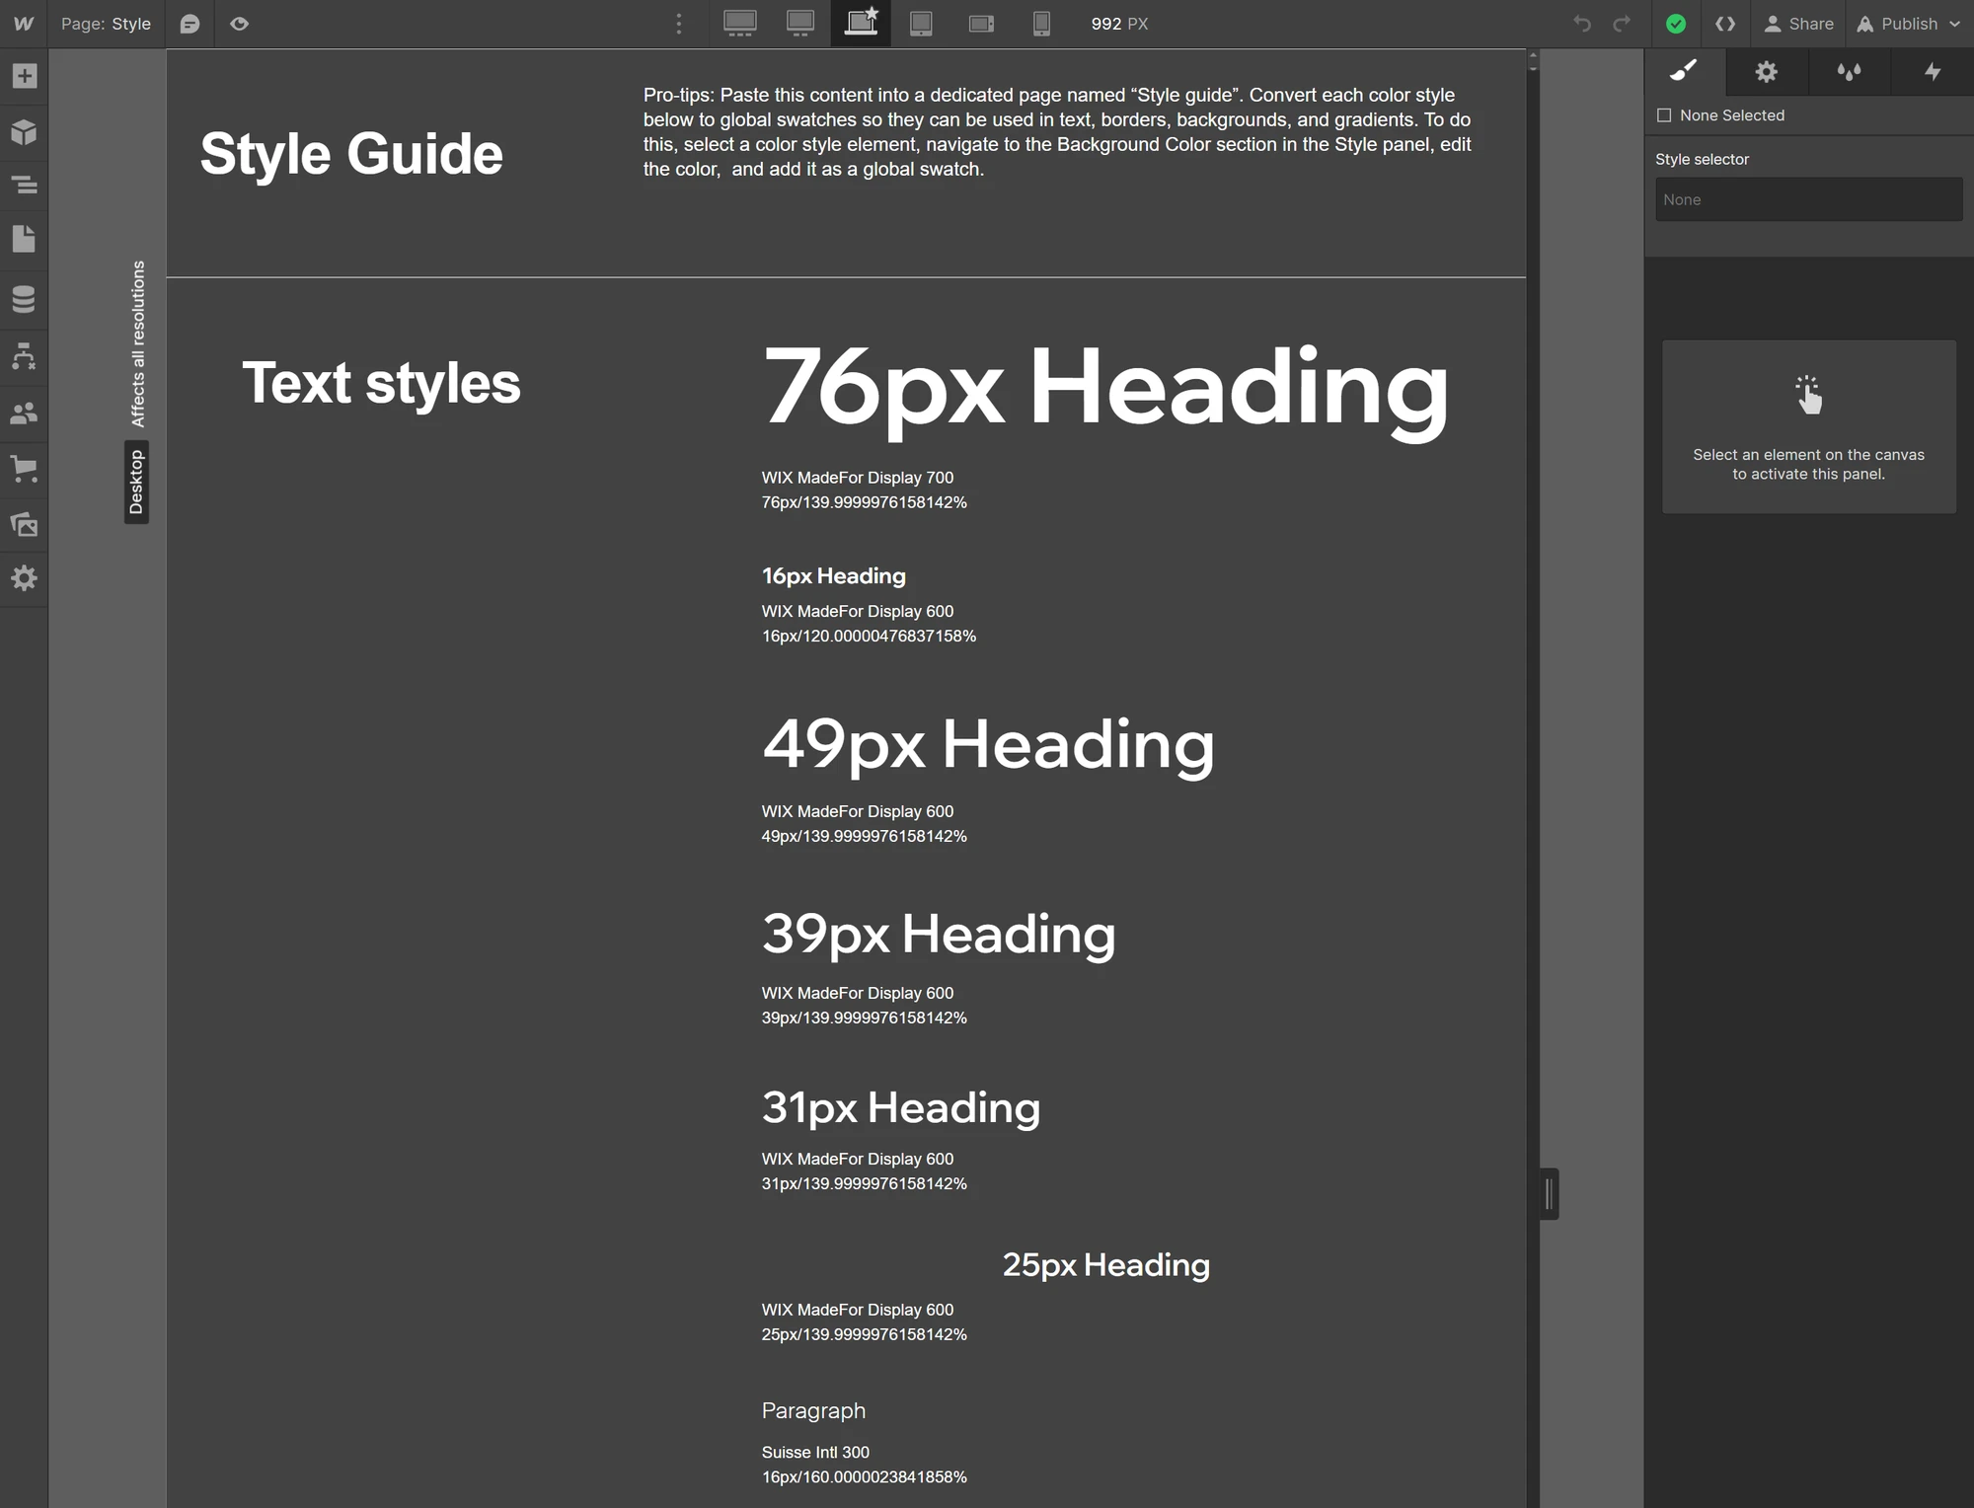This screenshot has width=1974, height=1508.
Task: Select the Style Guide title
Action: [x=351, y=154]
